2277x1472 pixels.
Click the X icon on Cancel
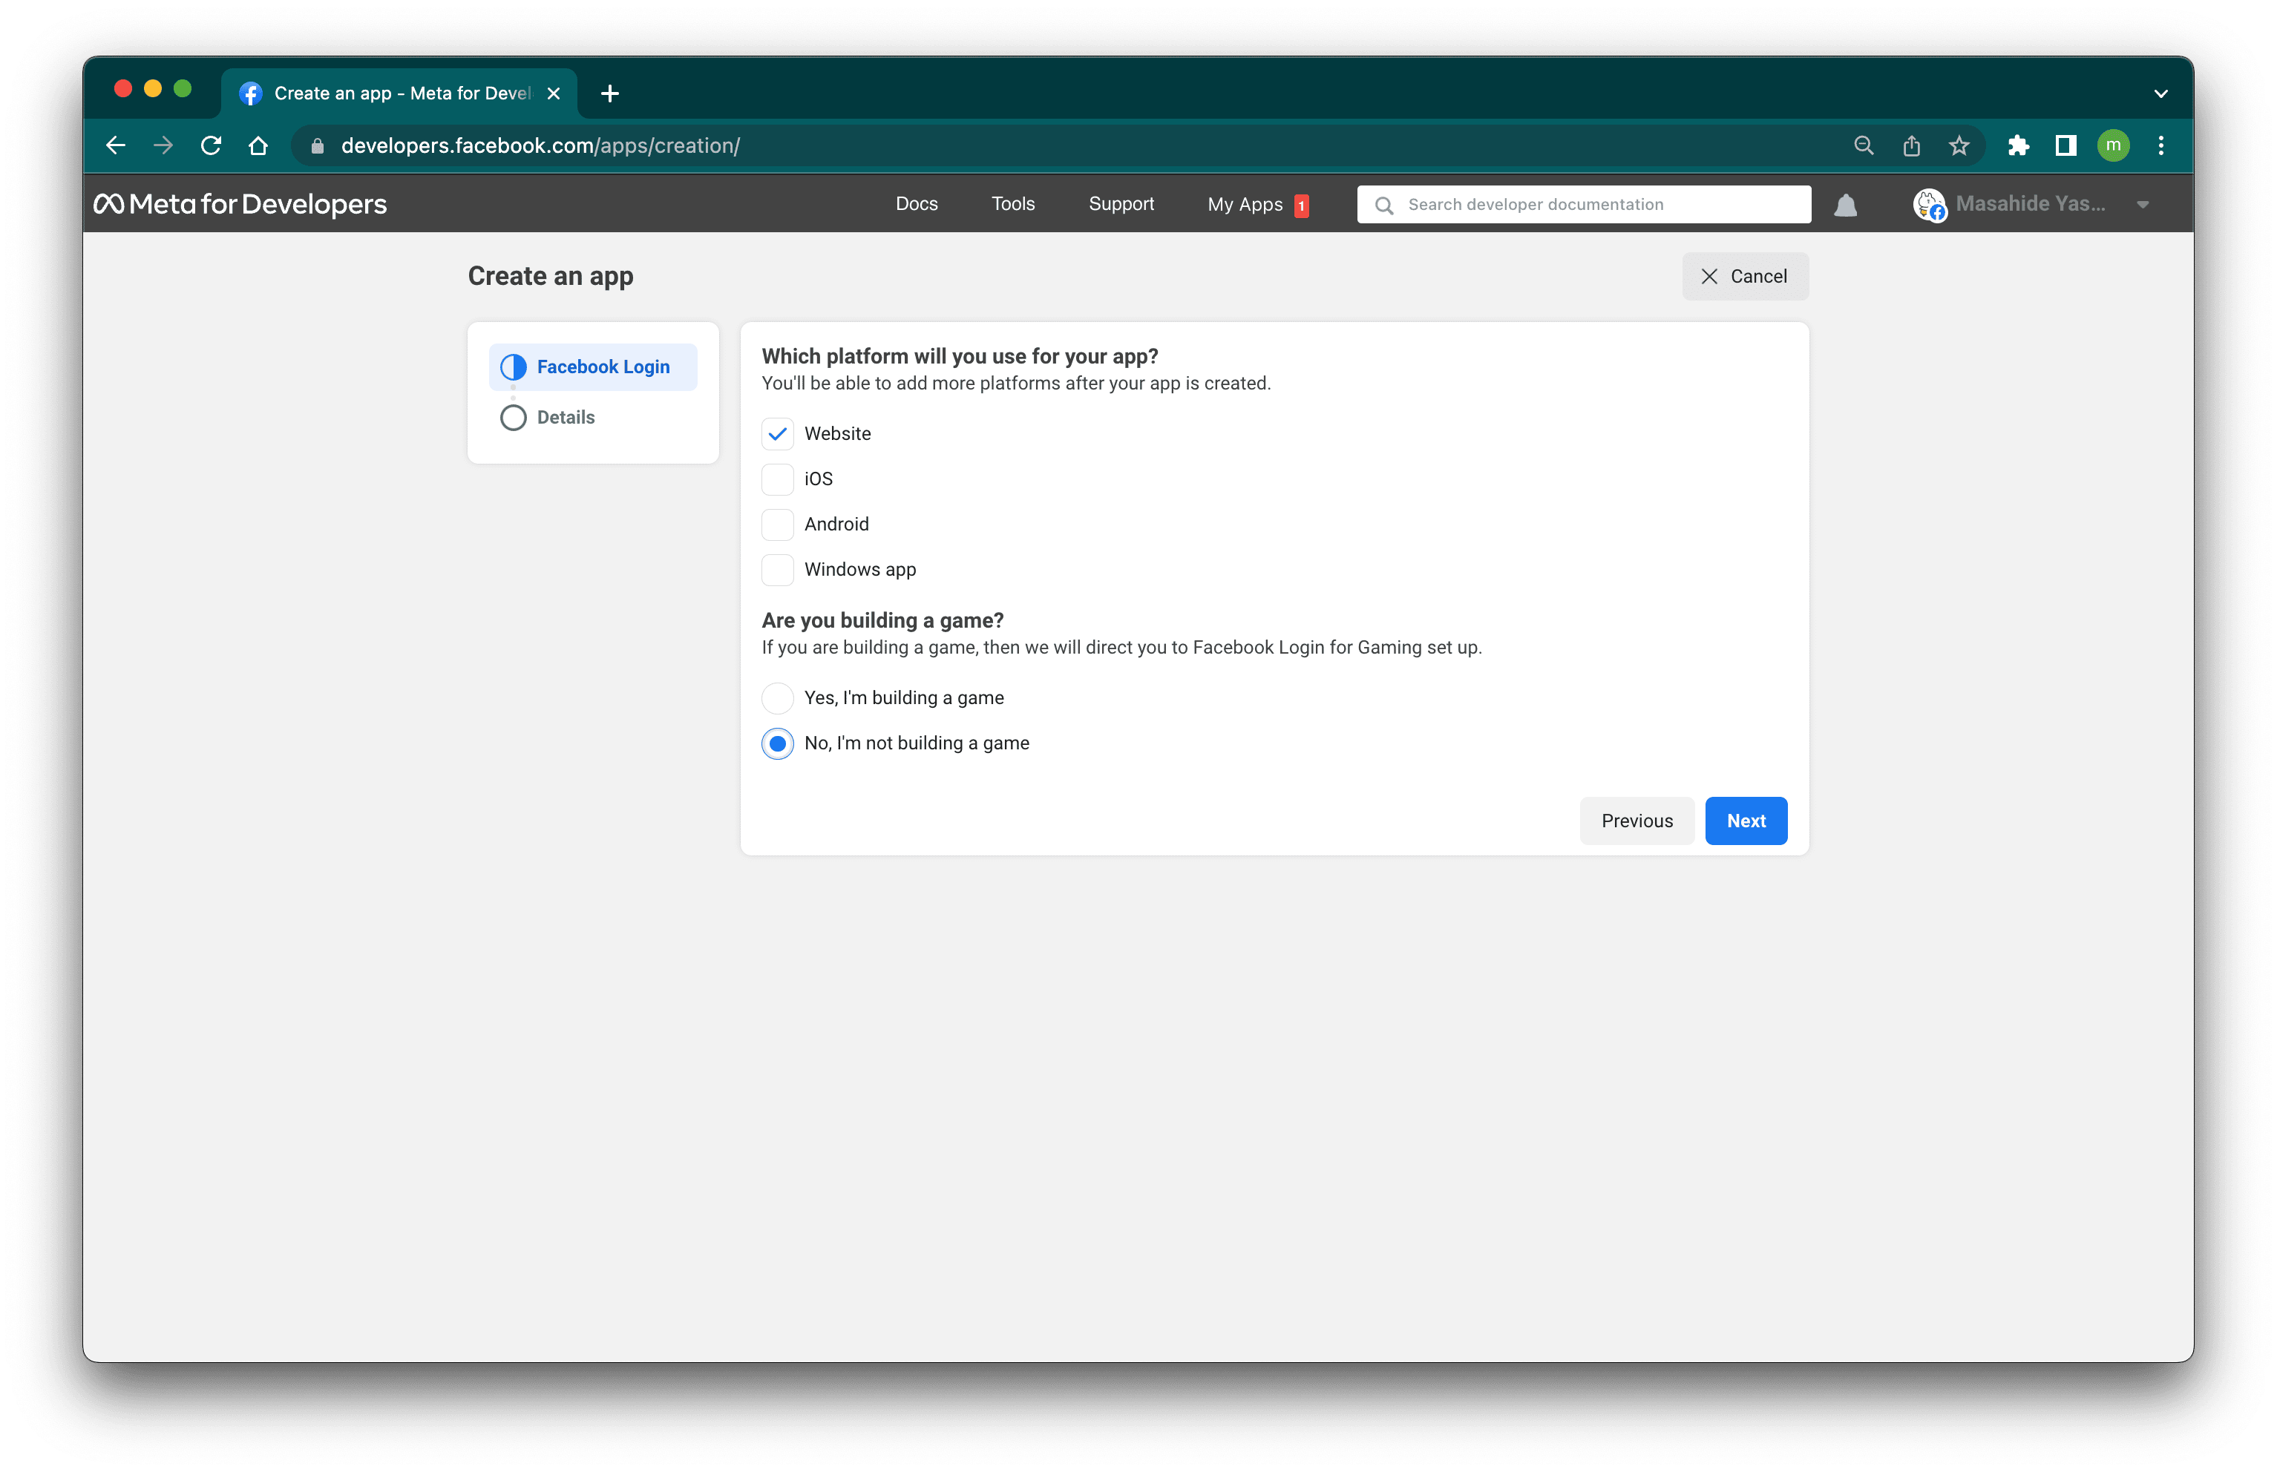point(1708,276)
